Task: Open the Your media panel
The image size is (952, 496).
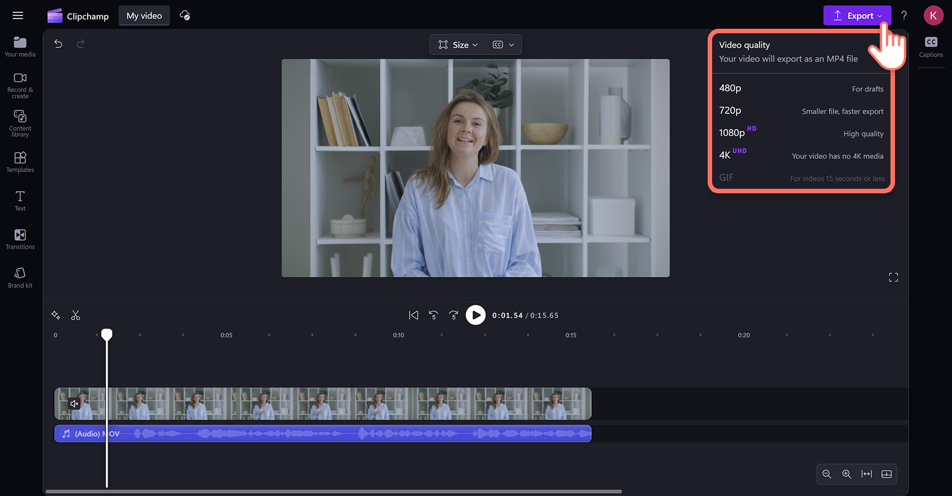Action: pyautogui.click(x=20, y=47)
